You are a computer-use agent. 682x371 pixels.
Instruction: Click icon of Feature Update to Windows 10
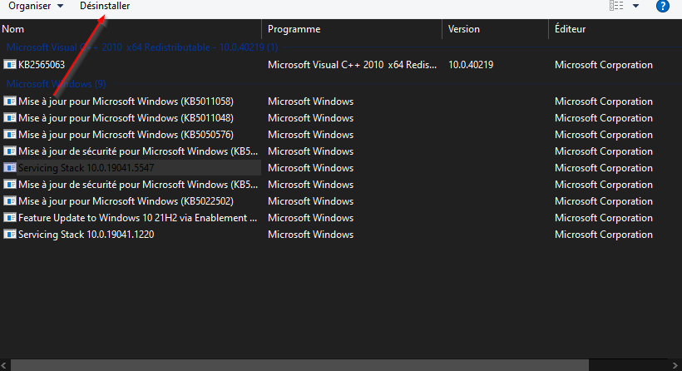click(10, 217)
